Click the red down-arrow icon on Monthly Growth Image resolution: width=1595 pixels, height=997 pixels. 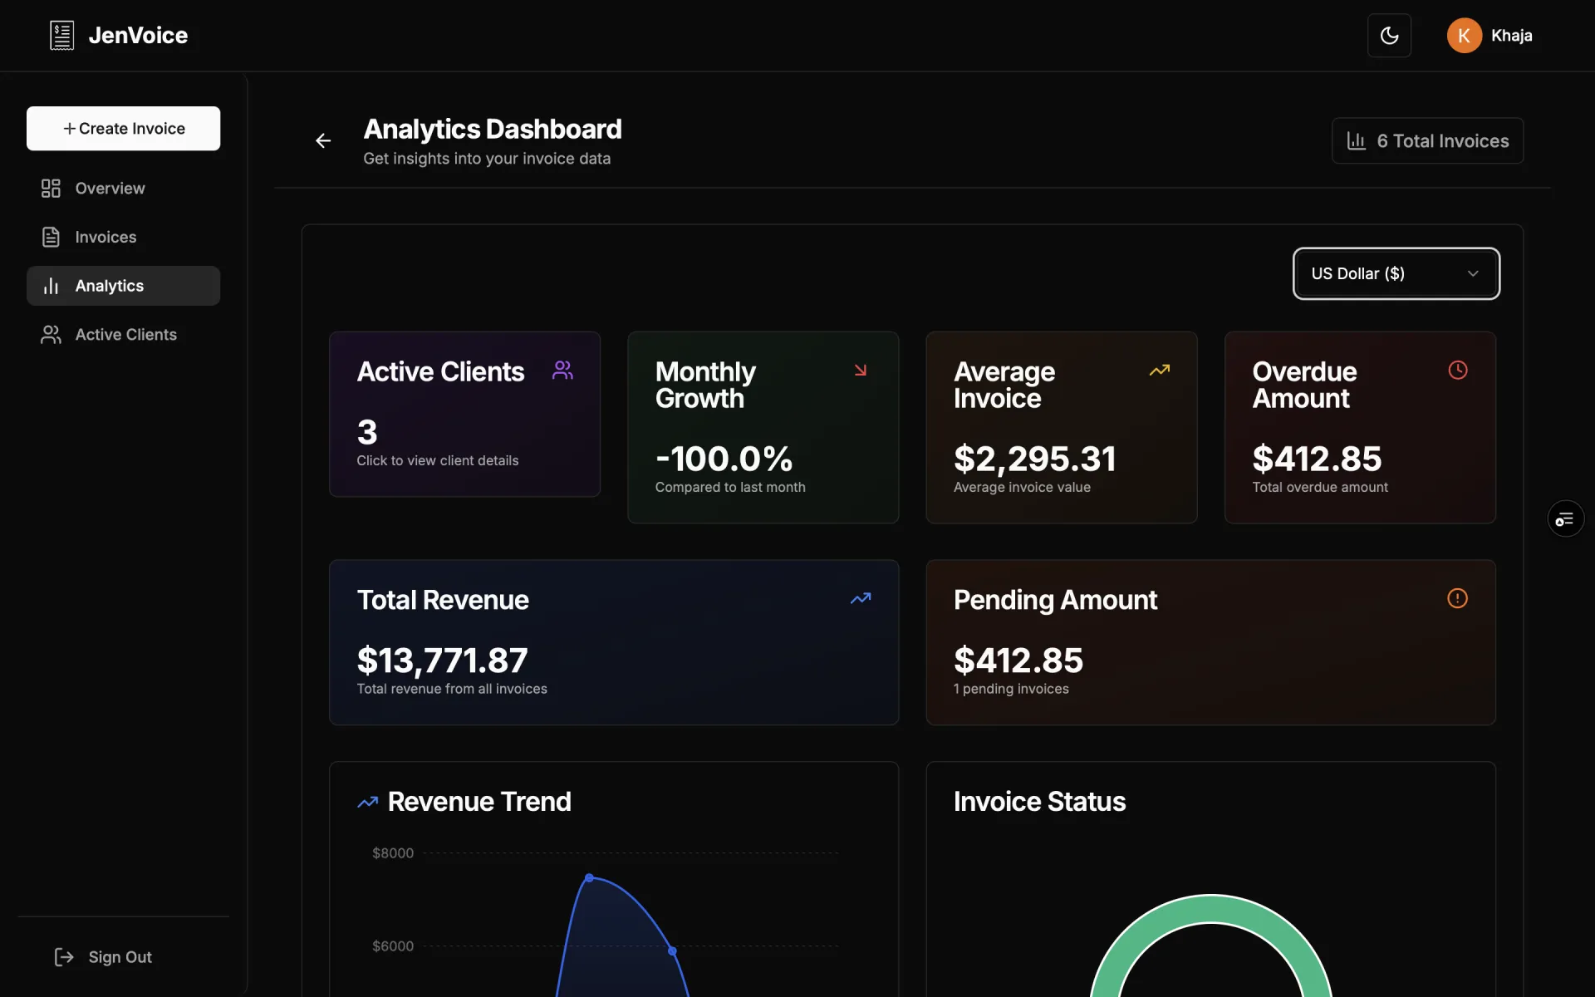pyautogui.click(x=861, y=371)
